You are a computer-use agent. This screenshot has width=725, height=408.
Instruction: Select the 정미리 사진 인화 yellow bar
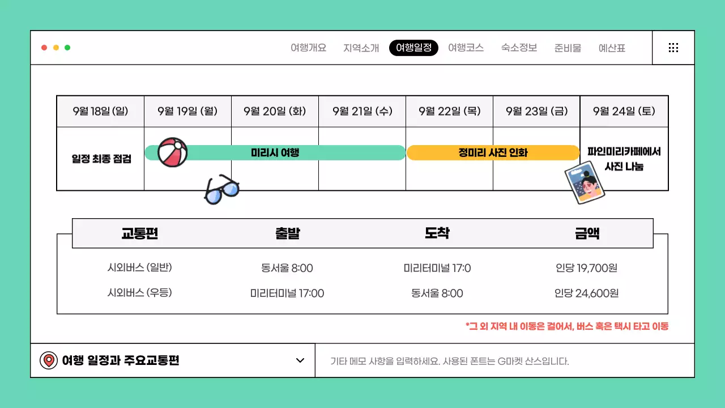(493, 152)
